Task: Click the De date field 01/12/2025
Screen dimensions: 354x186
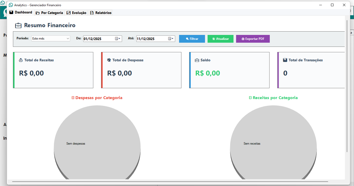Action: tap(98, 39)
